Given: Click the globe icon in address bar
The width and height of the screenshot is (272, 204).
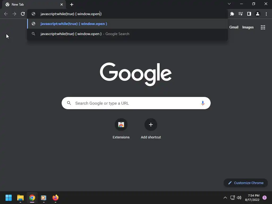Looking at the screenshot, I should tap(33, 14).
